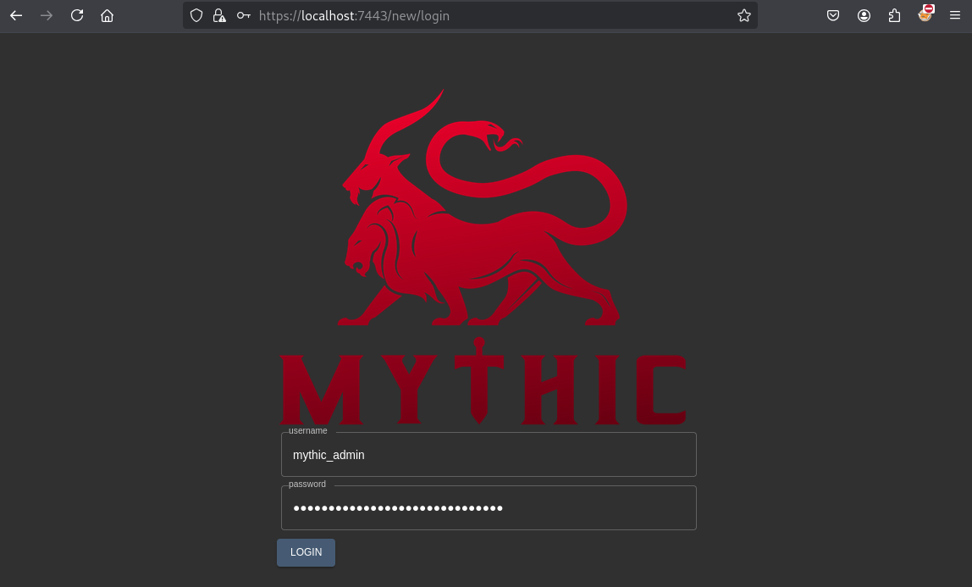Open tracking protection shield info
This screenshot has height=587, width=972.
click(x=196, y=15)
